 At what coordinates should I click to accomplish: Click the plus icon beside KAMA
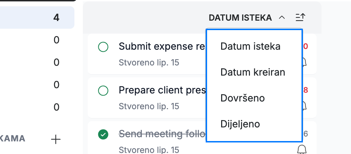click(x=56, y=140)
